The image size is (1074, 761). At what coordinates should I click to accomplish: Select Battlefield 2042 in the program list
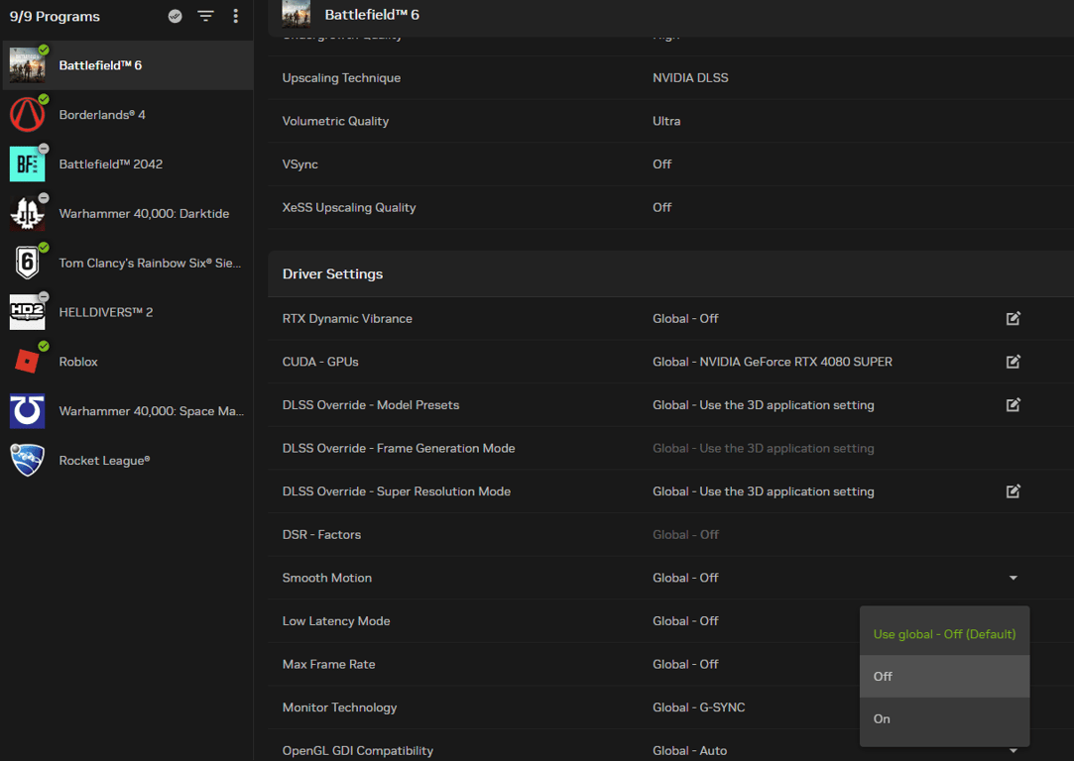110,164
